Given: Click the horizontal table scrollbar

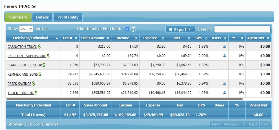Looking at the screenshot, I should [125, 99].
